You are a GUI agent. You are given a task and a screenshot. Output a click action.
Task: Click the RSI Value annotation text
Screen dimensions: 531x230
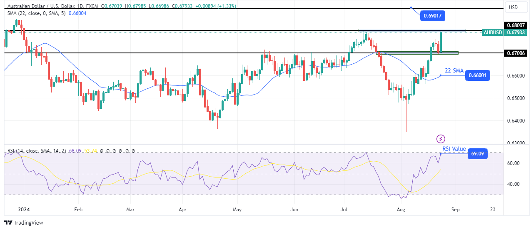[454, 148]
